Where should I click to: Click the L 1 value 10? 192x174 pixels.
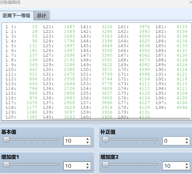click(35, 27)
